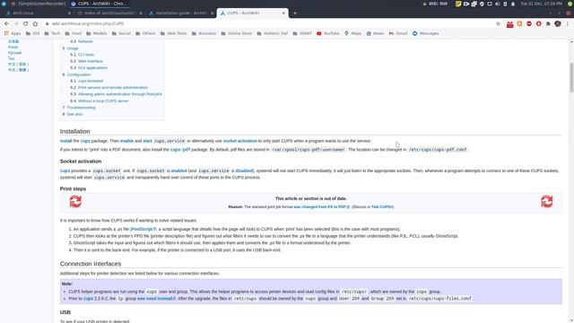The image size is (574, 323).
Task: Click the orange square extension icon
Action: pyautogui.click(x=519, y=23)
